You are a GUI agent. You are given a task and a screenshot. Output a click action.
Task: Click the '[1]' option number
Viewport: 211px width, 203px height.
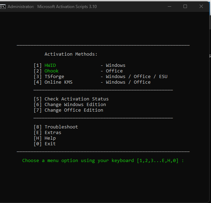(x=38, y=65)
